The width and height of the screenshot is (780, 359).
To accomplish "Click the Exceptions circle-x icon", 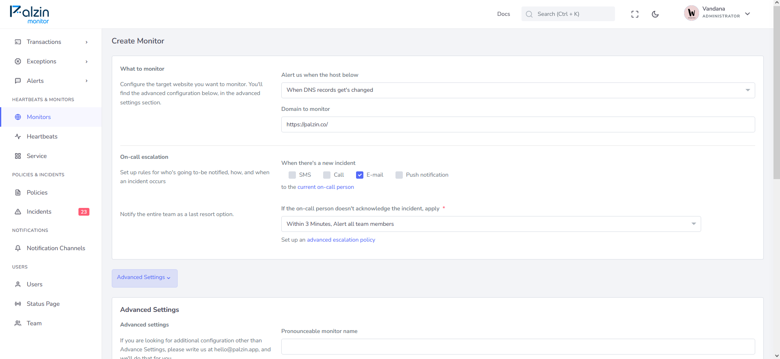I will click(18, 61).
